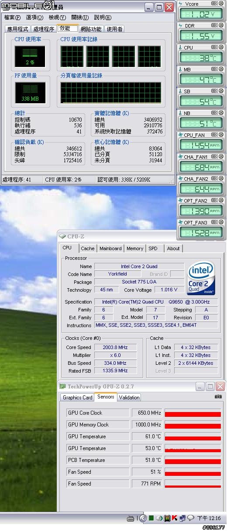Click the '650.0 MHz' GPU Core Clock value

point(147,413)
